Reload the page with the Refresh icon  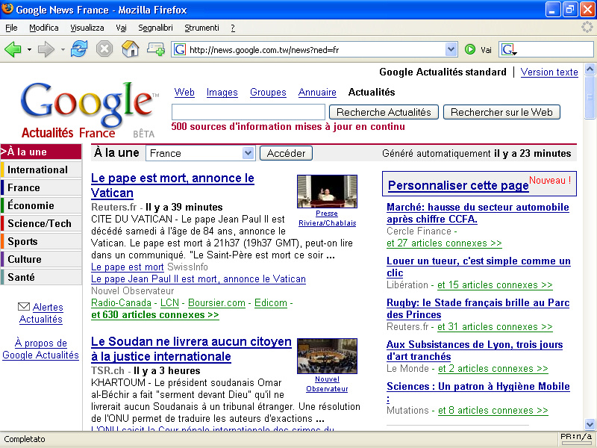click(79, 49)
